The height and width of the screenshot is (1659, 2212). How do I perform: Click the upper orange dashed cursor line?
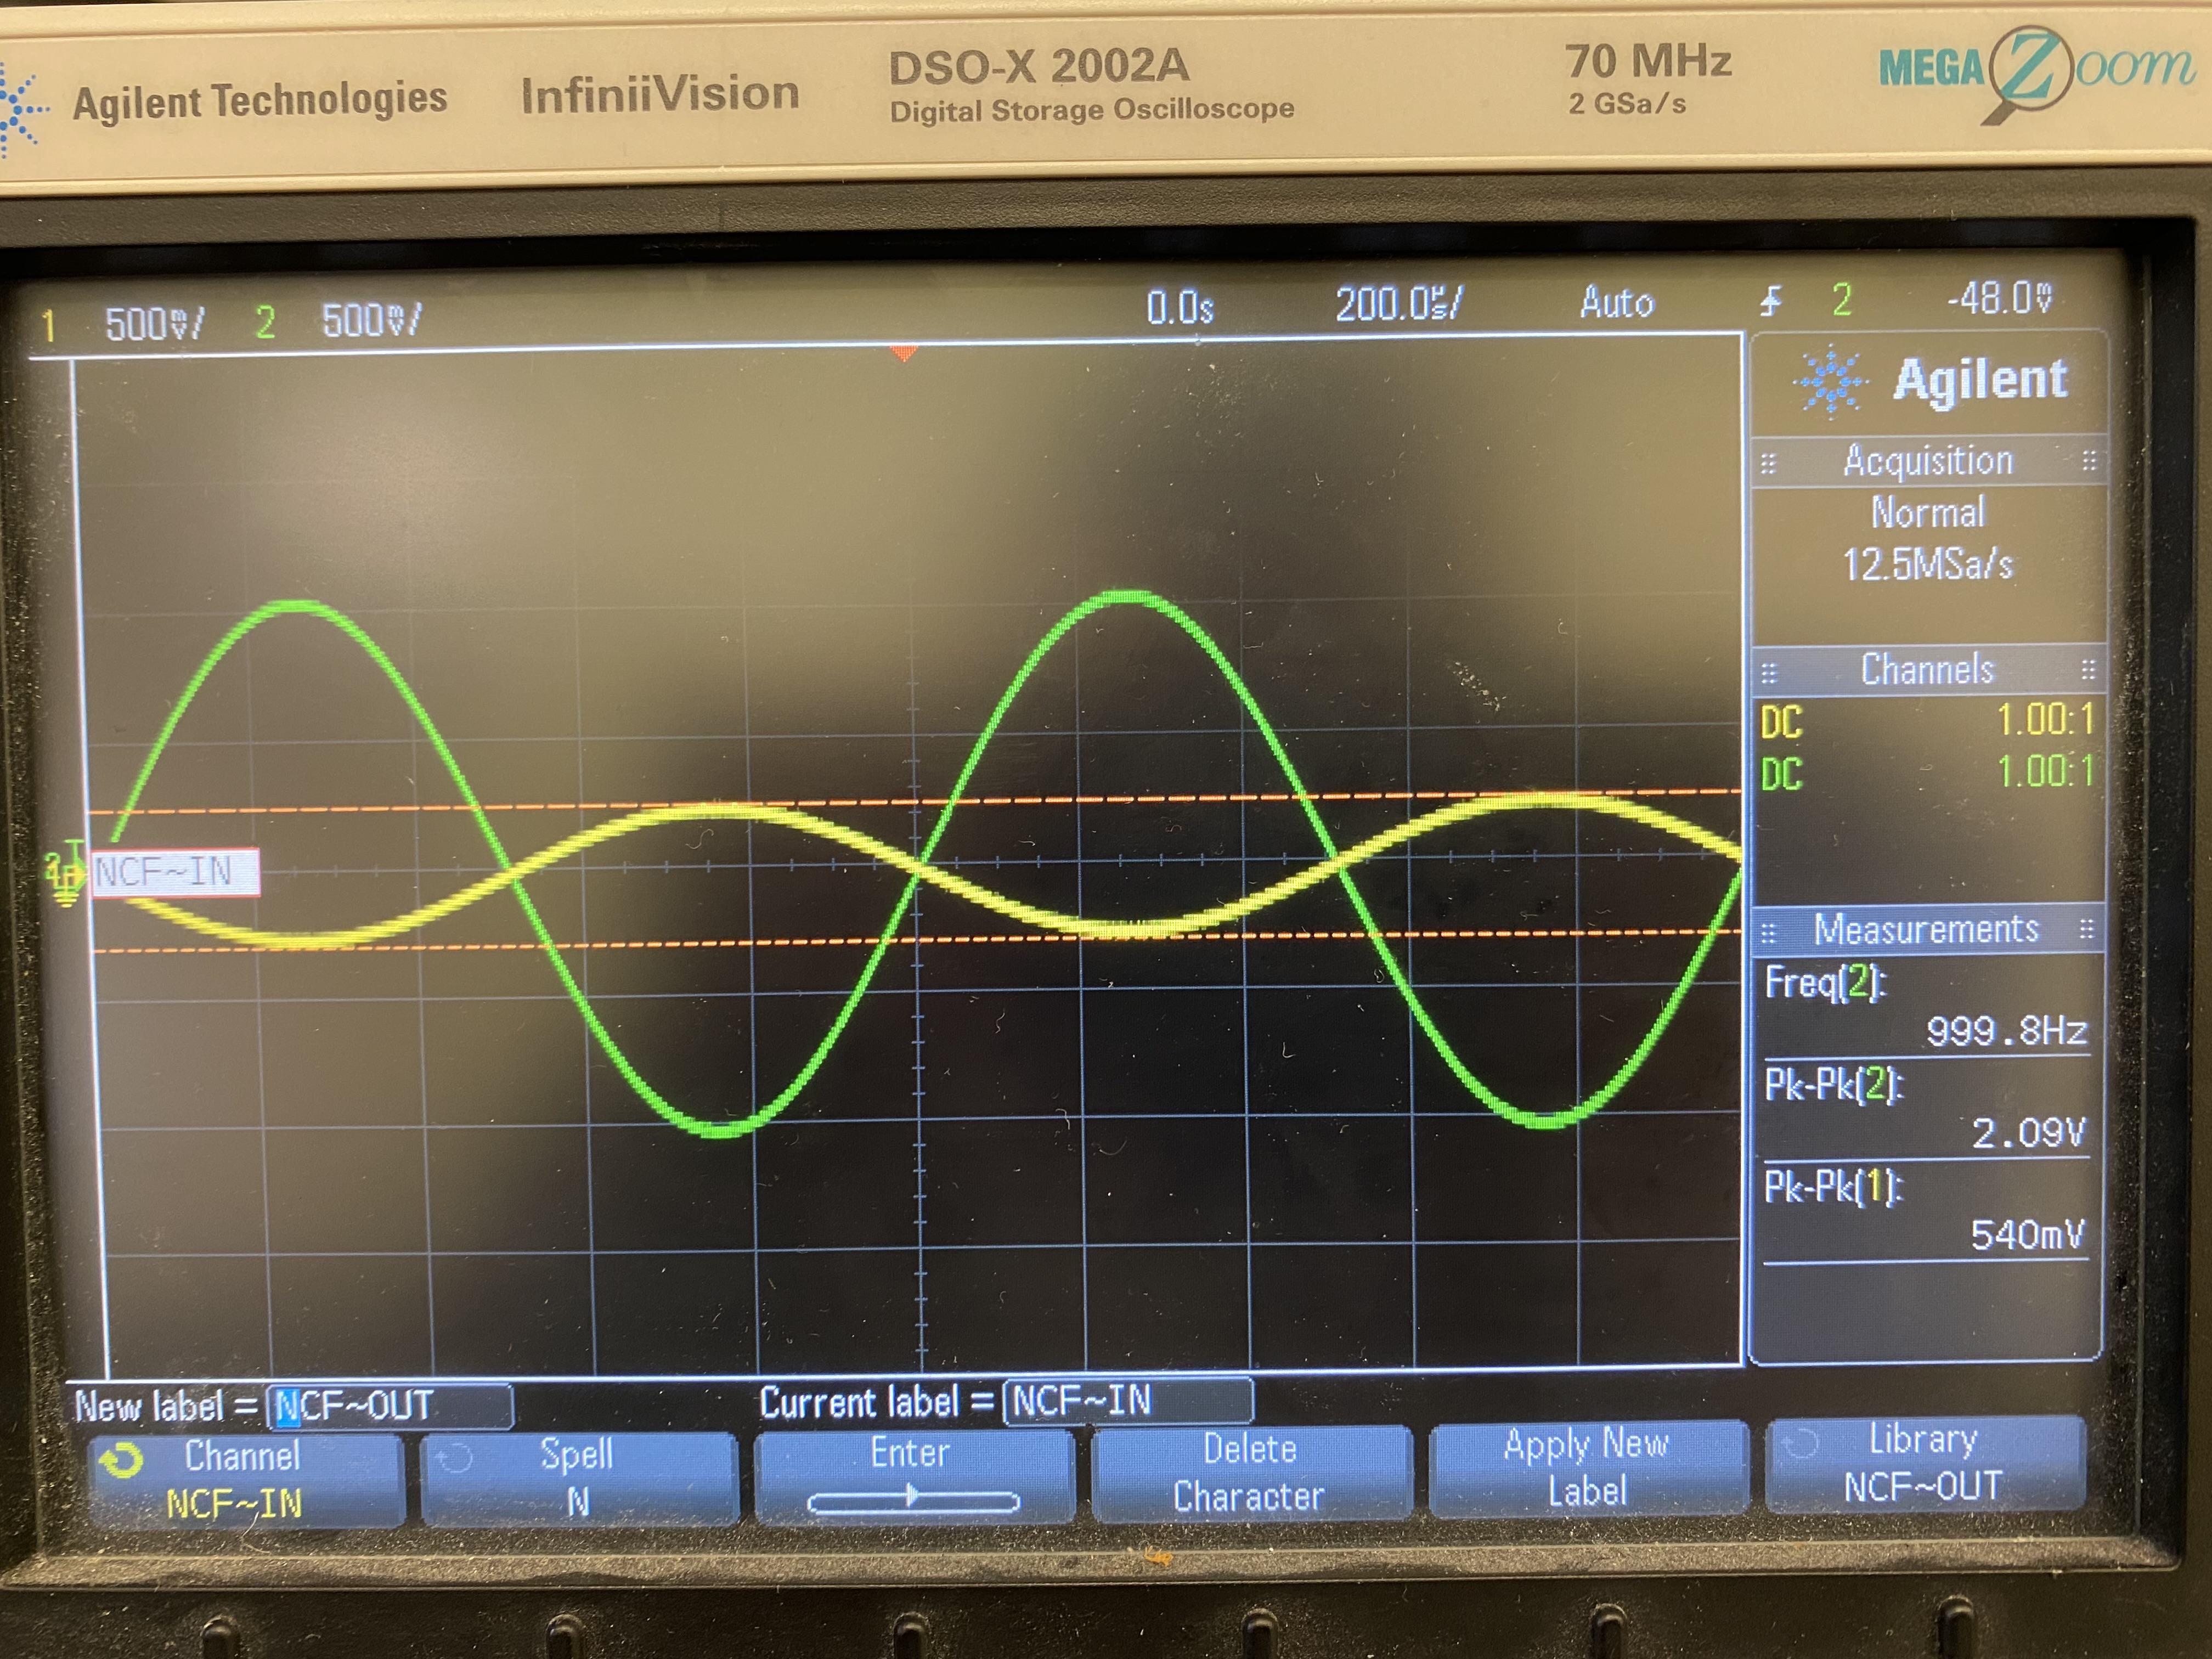tap(915, 802)
